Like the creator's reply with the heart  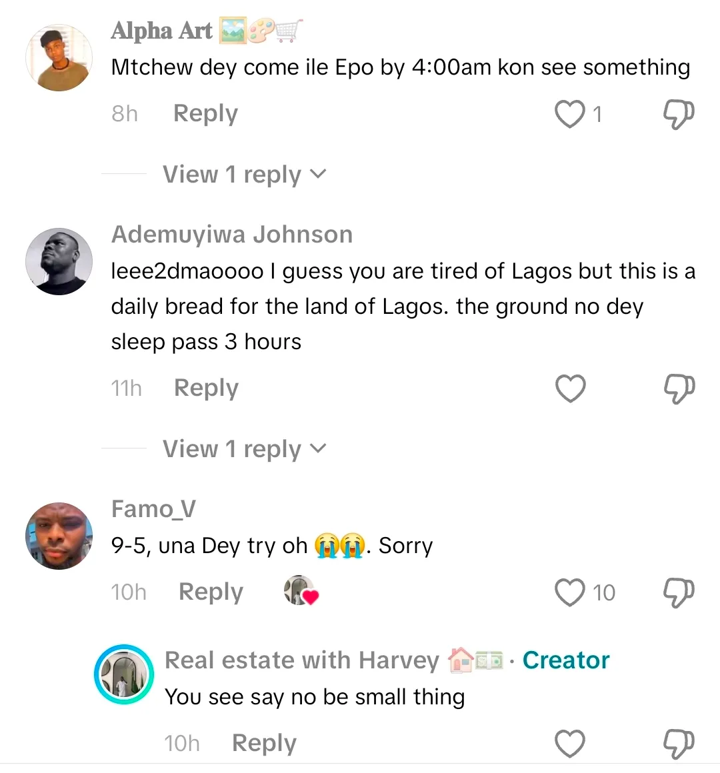[x=570, y=744]
